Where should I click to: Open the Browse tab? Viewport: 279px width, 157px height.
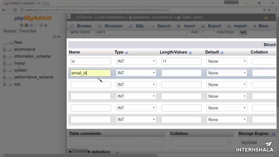[x=81, y=26]
